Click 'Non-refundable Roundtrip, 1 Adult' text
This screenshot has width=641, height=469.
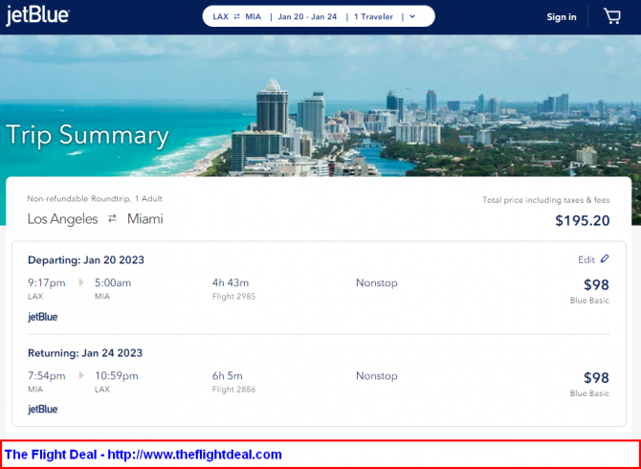[x=95, y=199]
